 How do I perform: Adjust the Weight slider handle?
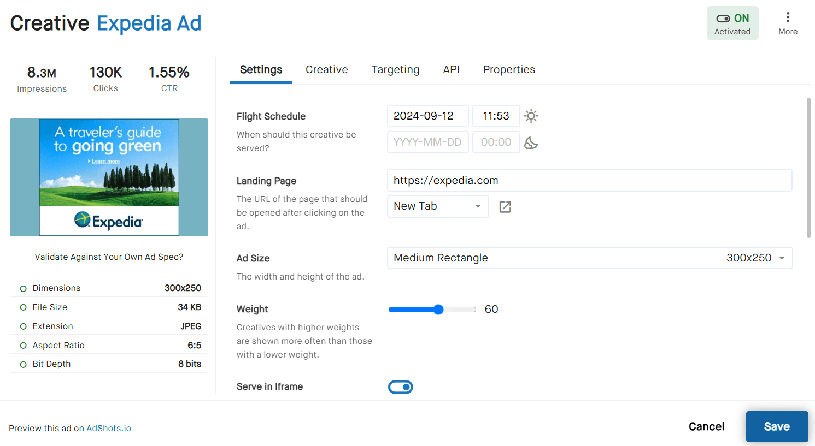pyautogui.click(x=438, y=310)
